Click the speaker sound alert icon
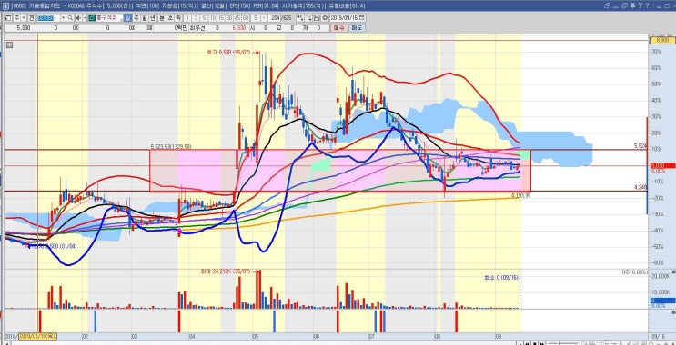The image size is (676, 345). click(x=77, y=18)
